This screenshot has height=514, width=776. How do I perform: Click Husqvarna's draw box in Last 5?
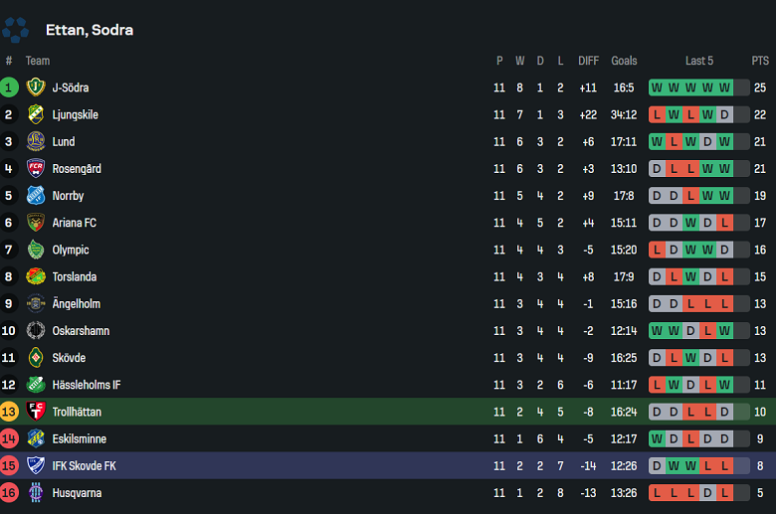[x=707, y=492]
